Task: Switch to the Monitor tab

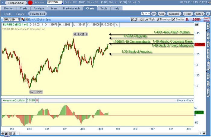Action: (x=9, y=8)
